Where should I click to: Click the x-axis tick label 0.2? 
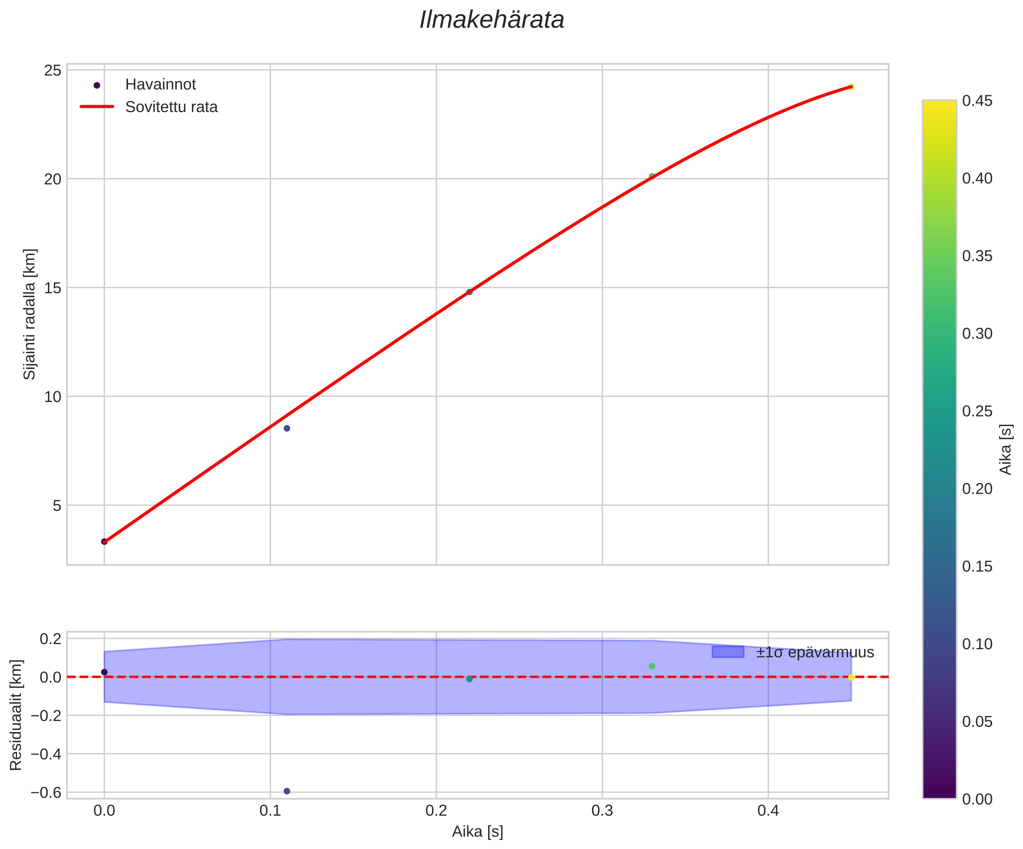[436, 811]
